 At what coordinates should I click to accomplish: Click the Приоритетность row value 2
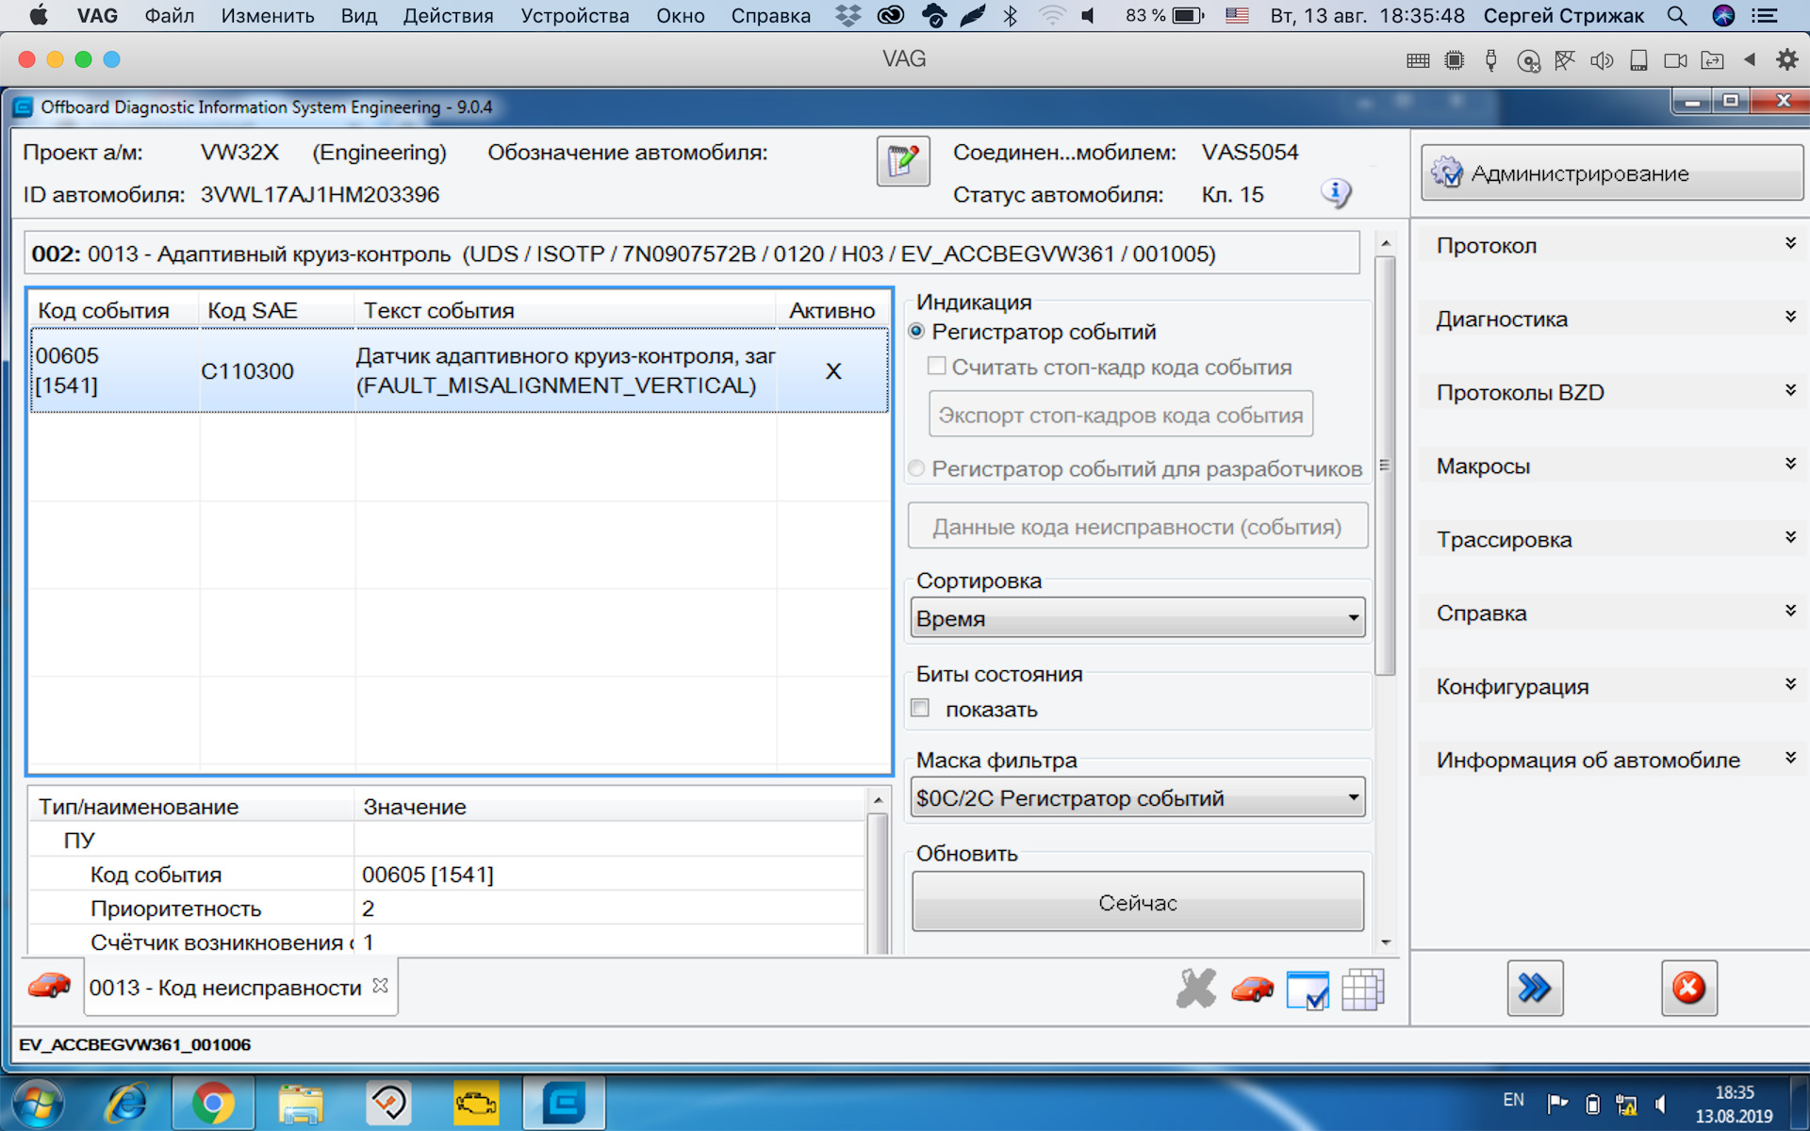(x=368, y=908)
